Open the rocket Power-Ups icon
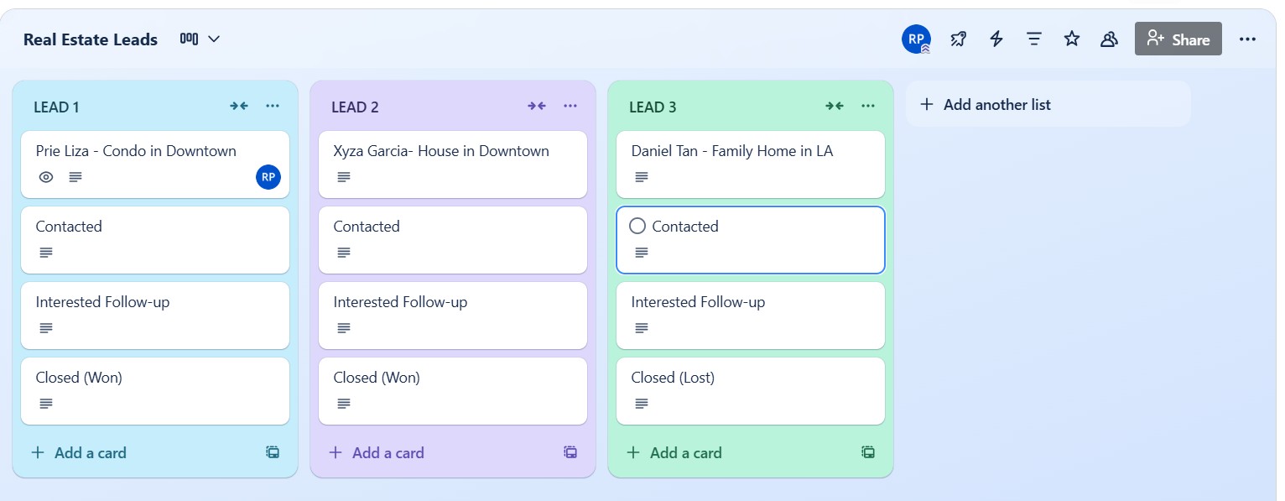This screenshot has width=1285, height=501. pyautogui.click(x=958, y=39)
